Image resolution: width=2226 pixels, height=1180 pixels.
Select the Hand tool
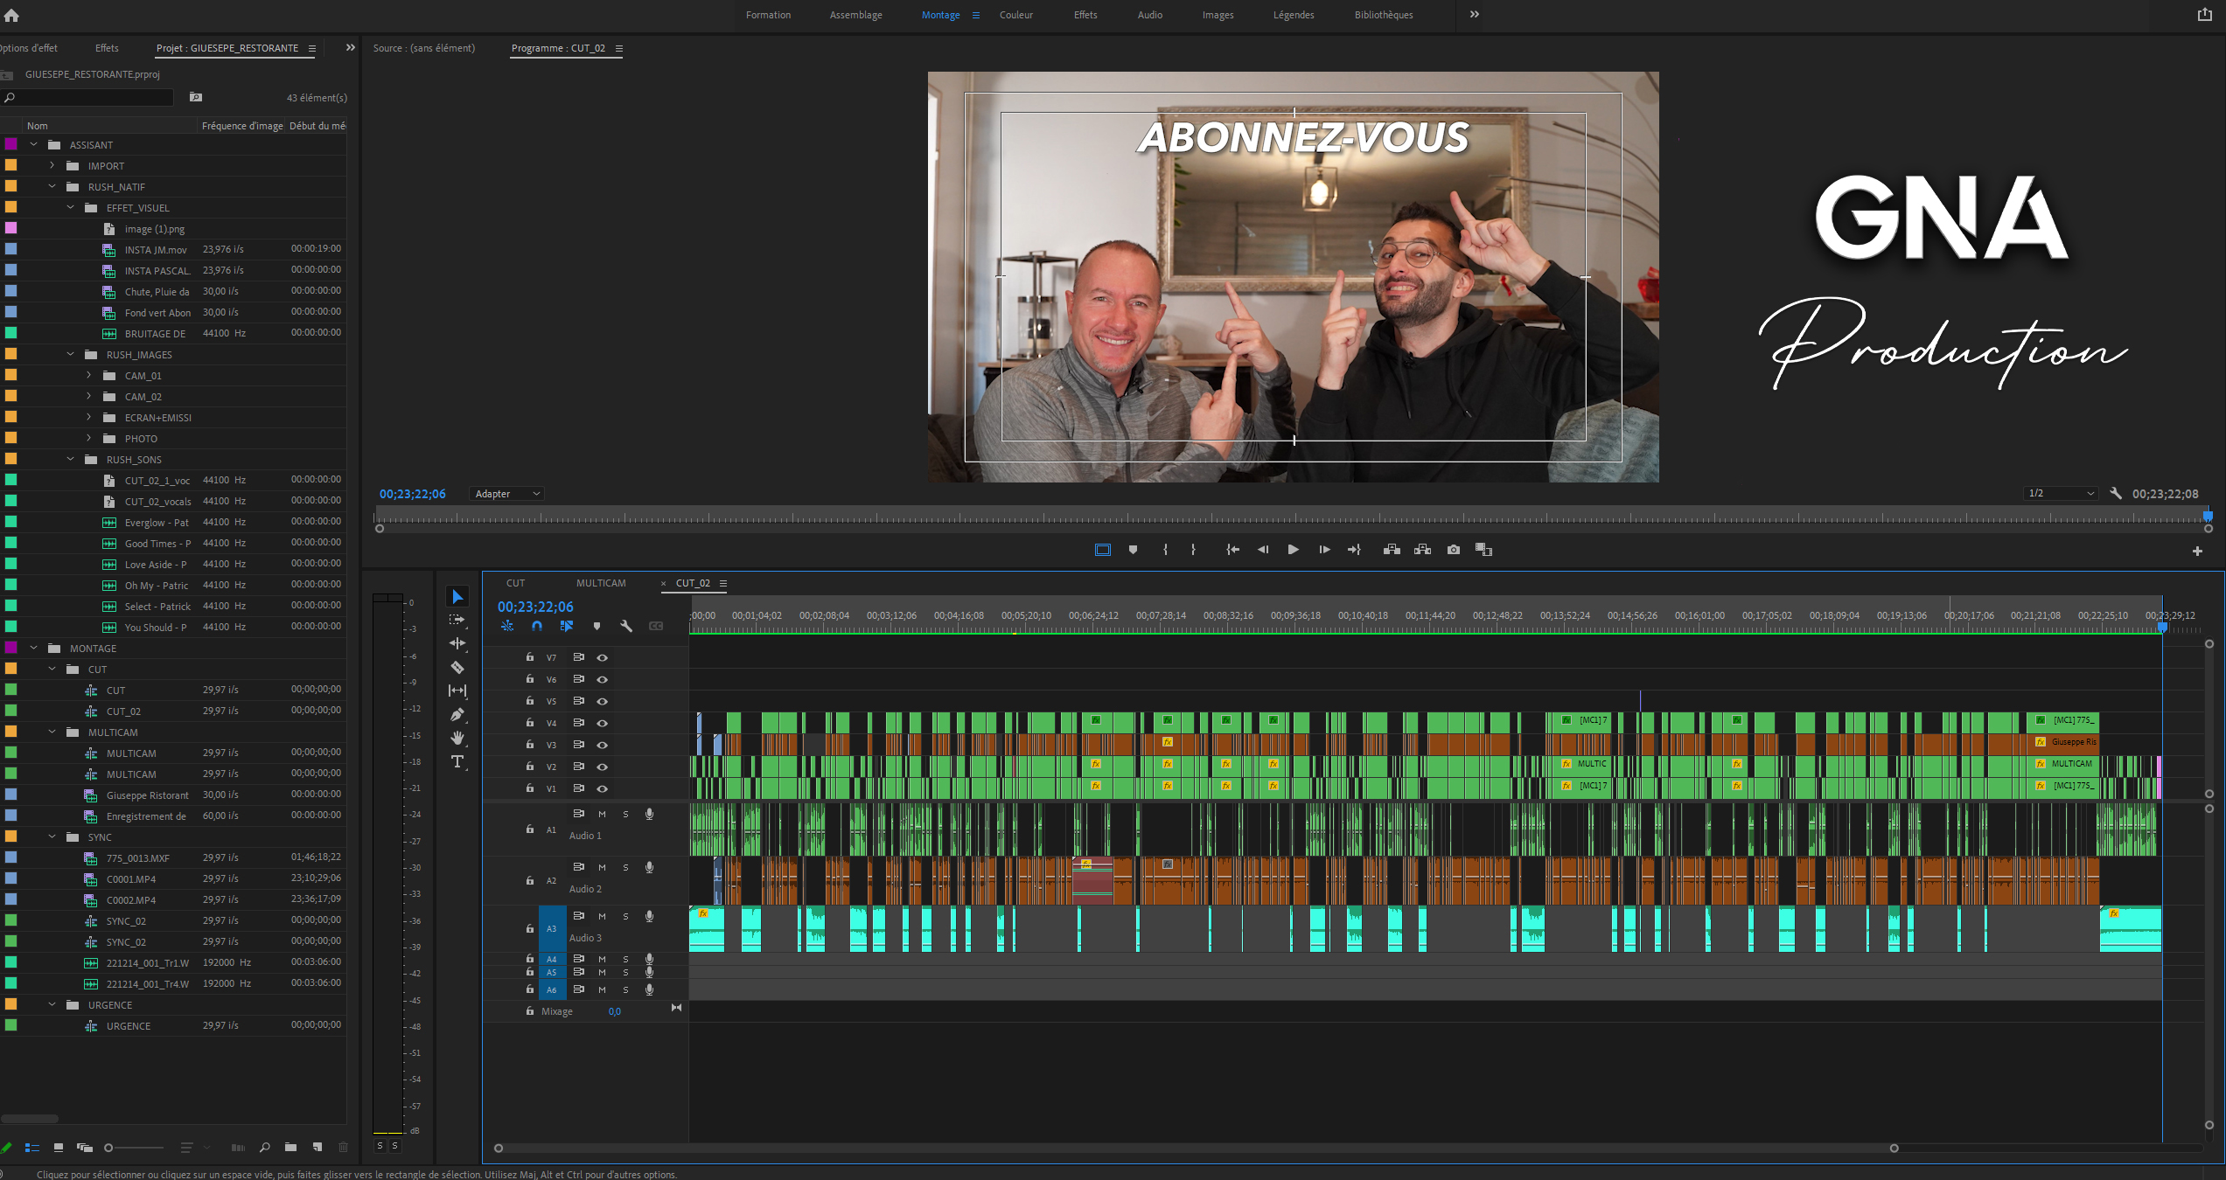(457, 738)
